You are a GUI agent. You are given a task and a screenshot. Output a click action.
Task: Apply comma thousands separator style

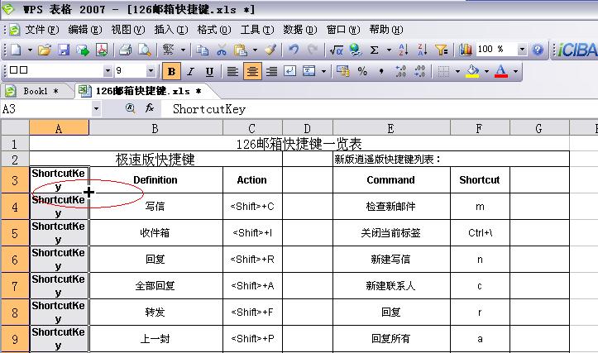tap(381, 71)
